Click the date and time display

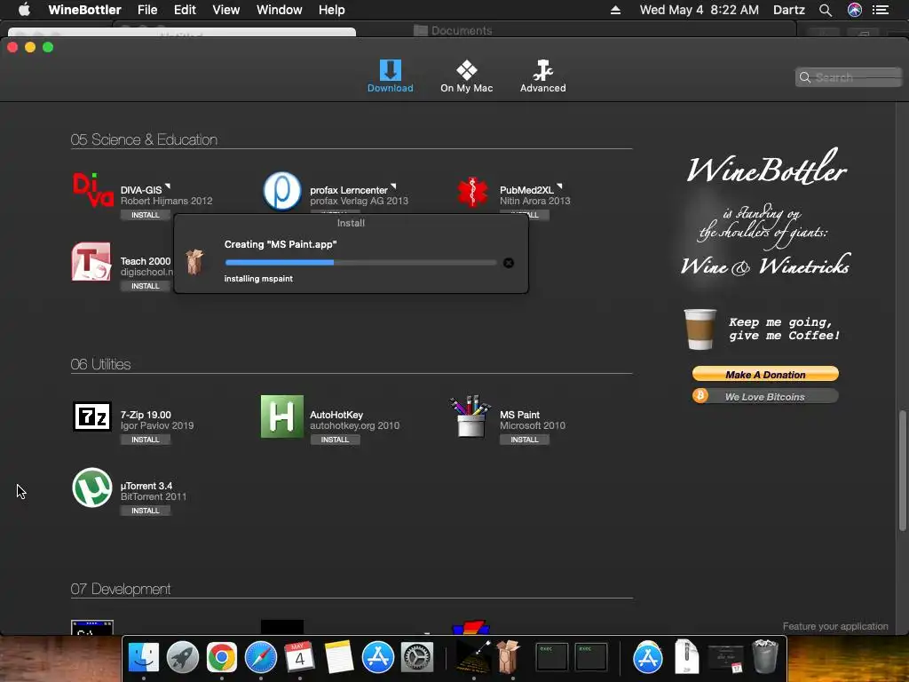pos(700,10)
